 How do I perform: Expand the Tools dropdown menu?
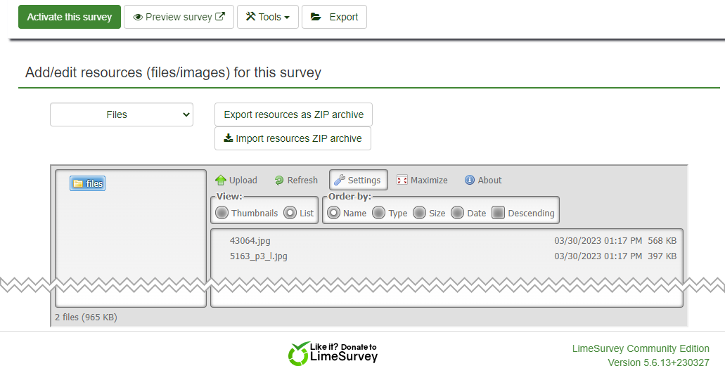(x=268, y=17)
